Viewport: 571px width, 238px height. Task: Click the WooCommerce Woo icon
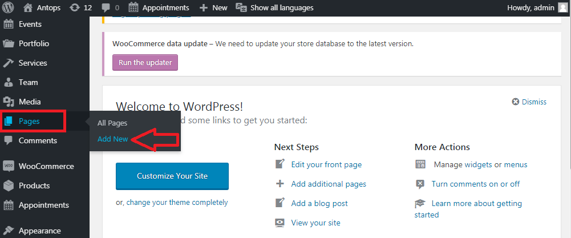(9, 166)
